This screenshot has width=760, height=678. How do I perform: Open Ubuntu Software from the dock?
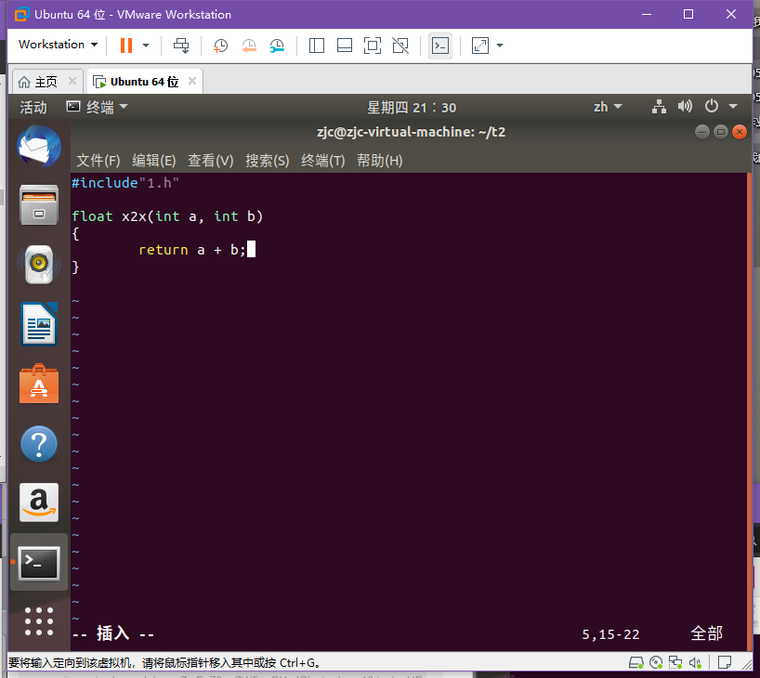[x=39, y=384]
